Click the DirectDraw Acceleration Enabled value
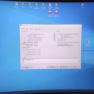This screenshot has width=94, height=94. point(39,50)
